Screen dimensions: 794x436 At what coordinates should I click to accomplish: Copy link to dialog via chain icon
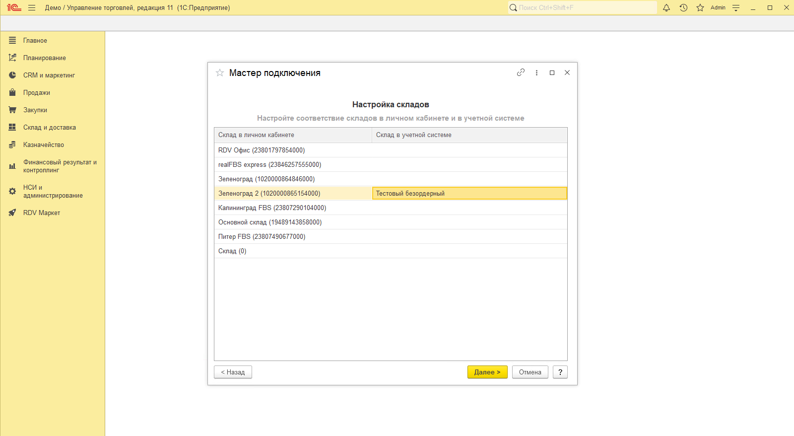(521, 73)
